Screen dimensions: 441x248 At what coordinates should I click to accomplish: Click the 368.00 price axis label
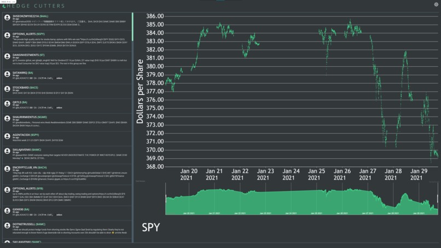(x=155, y=166)
